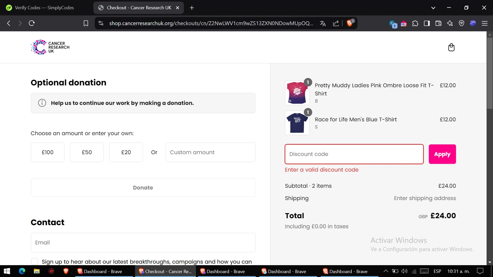The height and width of the screenshot is (277, 493).
Task: Close the Checkout - Cancer Research UK tab
Action: (177, 8)
